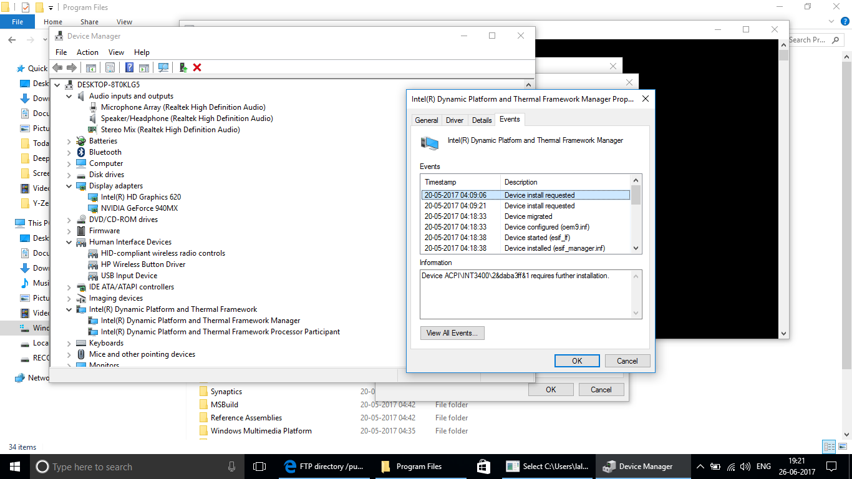Open the Properties toolbar icon in Device Manager
Viewport: 852px width, 479px height.
coord(110,67)
